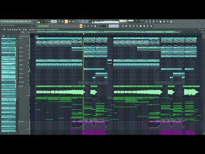The image size is (205, 154).
Task: Click the time display showing 1:02
Action: [x=84, y=22]
